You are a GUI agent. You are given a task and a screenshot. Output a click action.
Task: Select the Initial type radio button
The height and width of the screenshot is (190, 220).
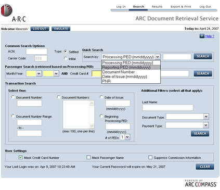(66, 58)
